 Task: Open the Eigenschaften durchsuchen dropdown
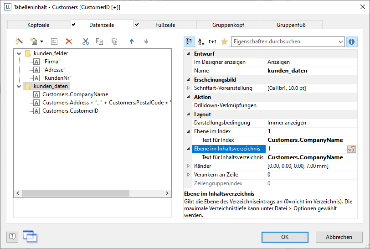point(340,41)
